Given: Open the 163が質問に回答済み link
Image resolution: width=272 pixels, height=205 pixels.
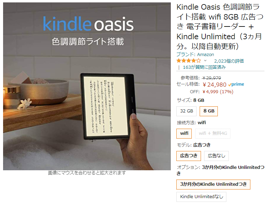Looking at the screenshot, I should (x=204, y=67).
